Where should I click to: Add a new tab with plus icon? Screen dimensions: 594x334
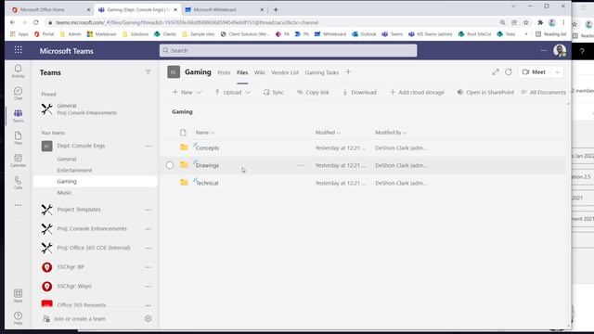348,72
